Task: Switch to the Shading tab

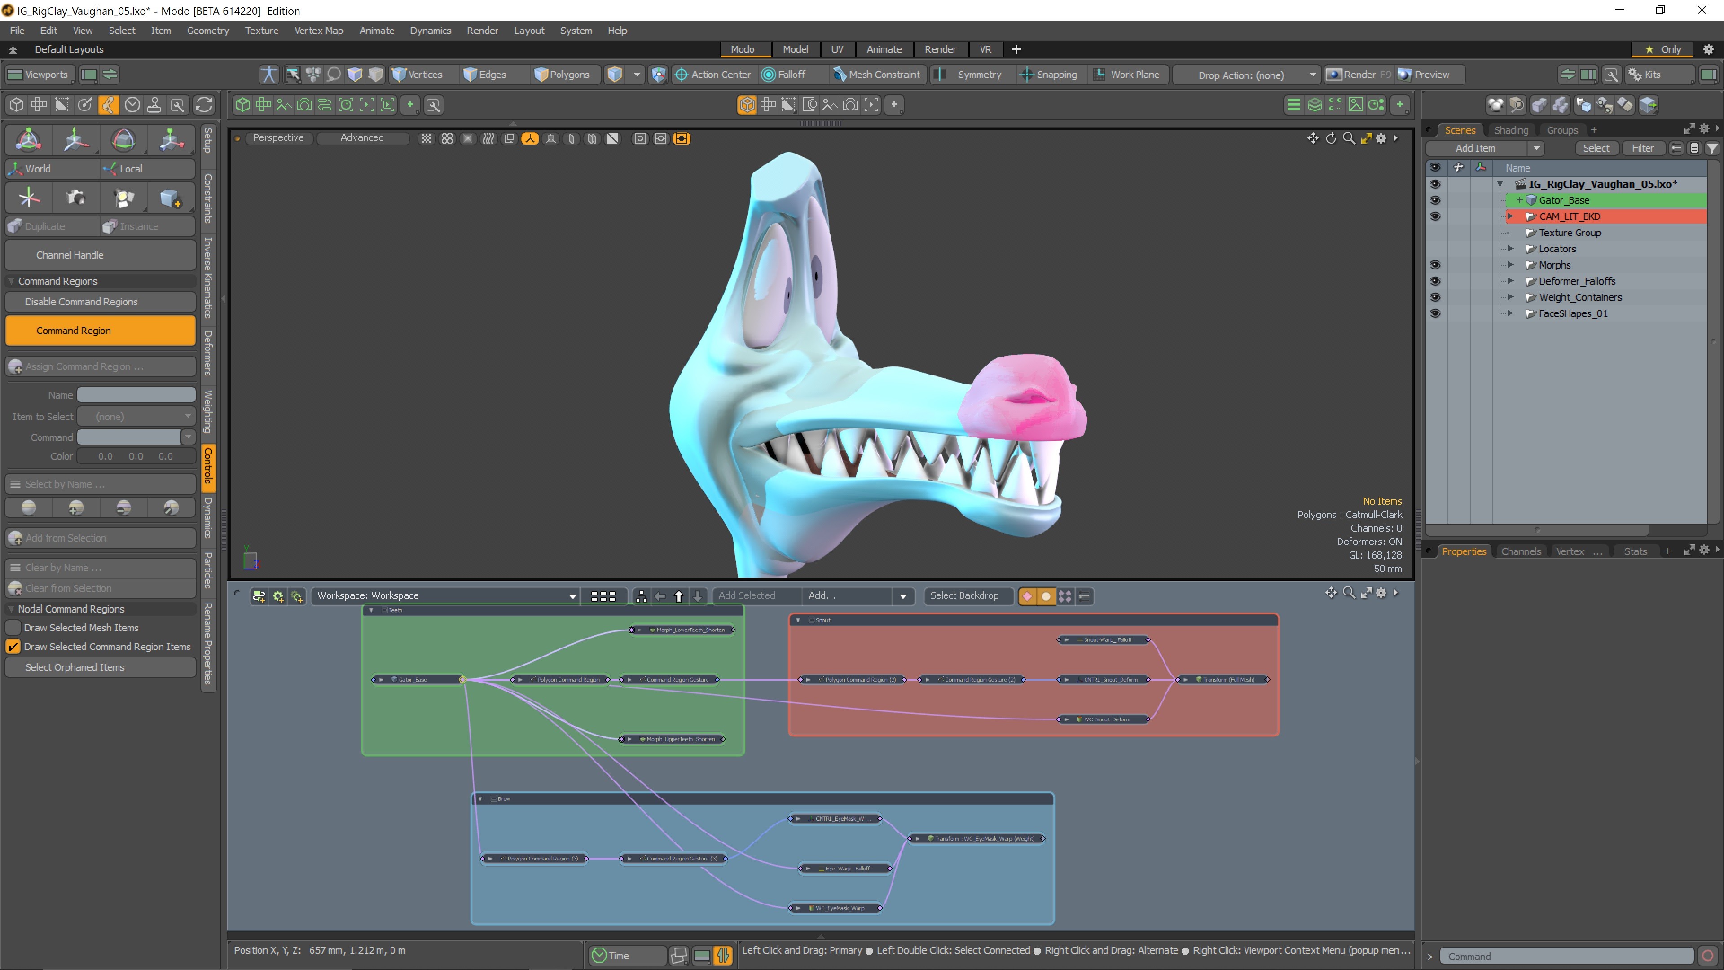Action: tap(1512, 129)
